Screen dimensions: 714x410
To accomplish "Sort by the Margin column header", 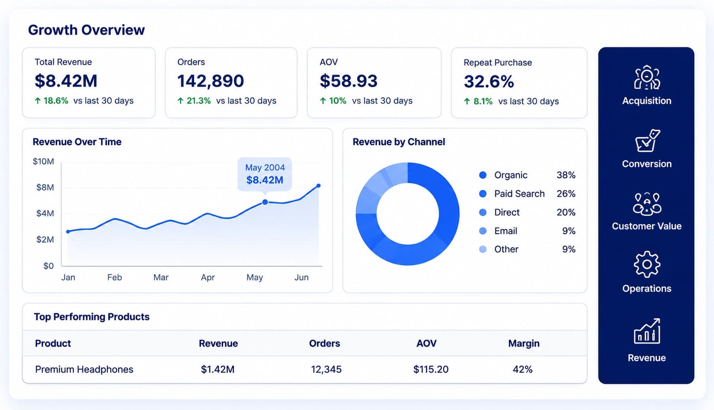I will pos(524,343).
